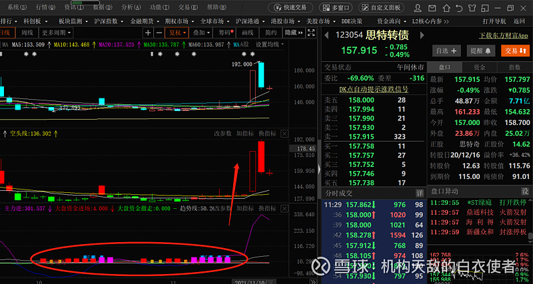Open the mail messages icon
Viewport: 533px width, 284px height.
pos(432,8)
